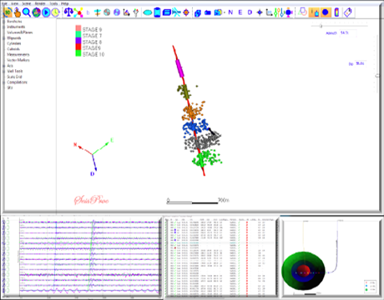Expand the Boreholes tree node
The height and width of the screenshot is (300, 384).
(3, 22)
